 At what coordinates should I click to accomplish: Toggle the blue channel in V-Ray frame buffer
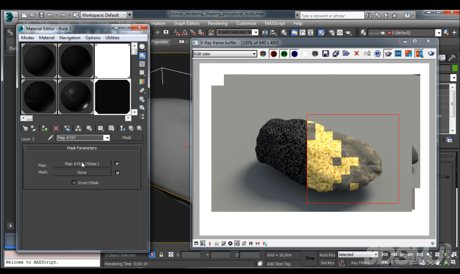click(x=294, y=54)
